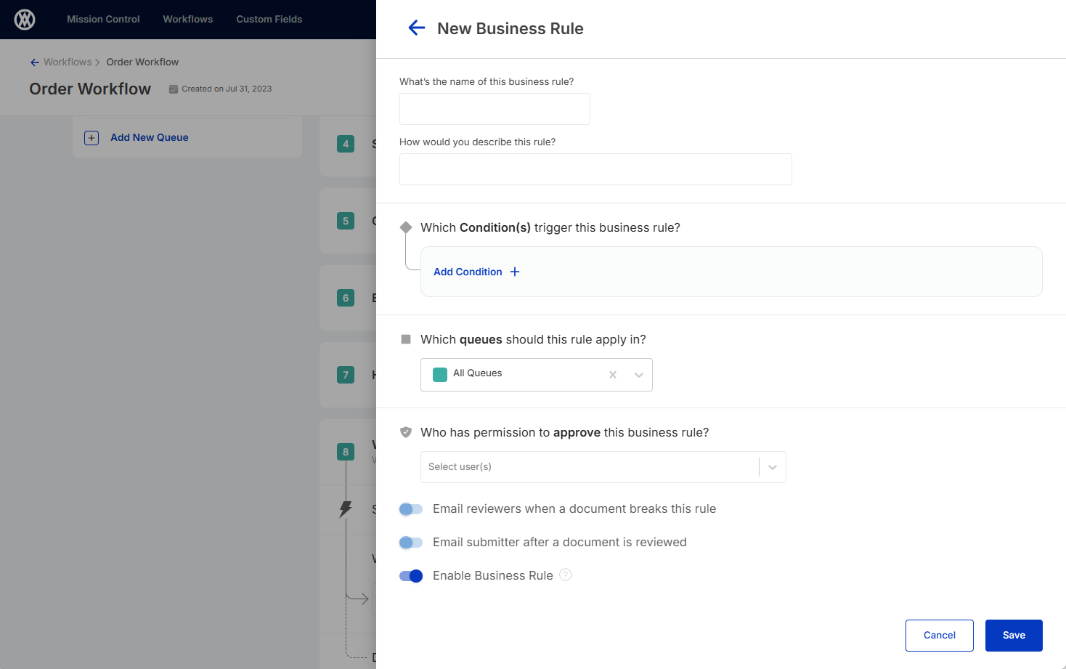The height and width of the screenshot is (669, 1066).
Task: Click the square icon by queues heading
Action: [x=406, y=339]
